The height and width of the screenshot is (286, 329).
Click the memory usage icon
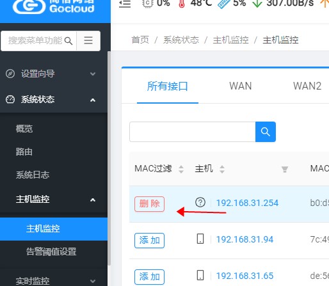click(224, 4)
